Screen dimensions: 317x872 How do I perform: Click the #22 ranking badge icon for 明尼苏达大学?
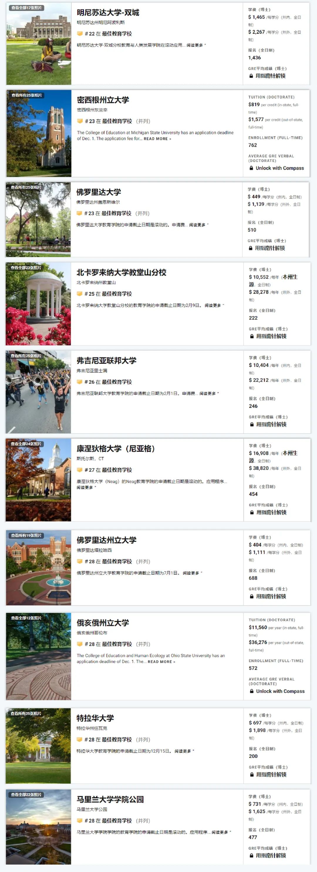coord(80,34)
